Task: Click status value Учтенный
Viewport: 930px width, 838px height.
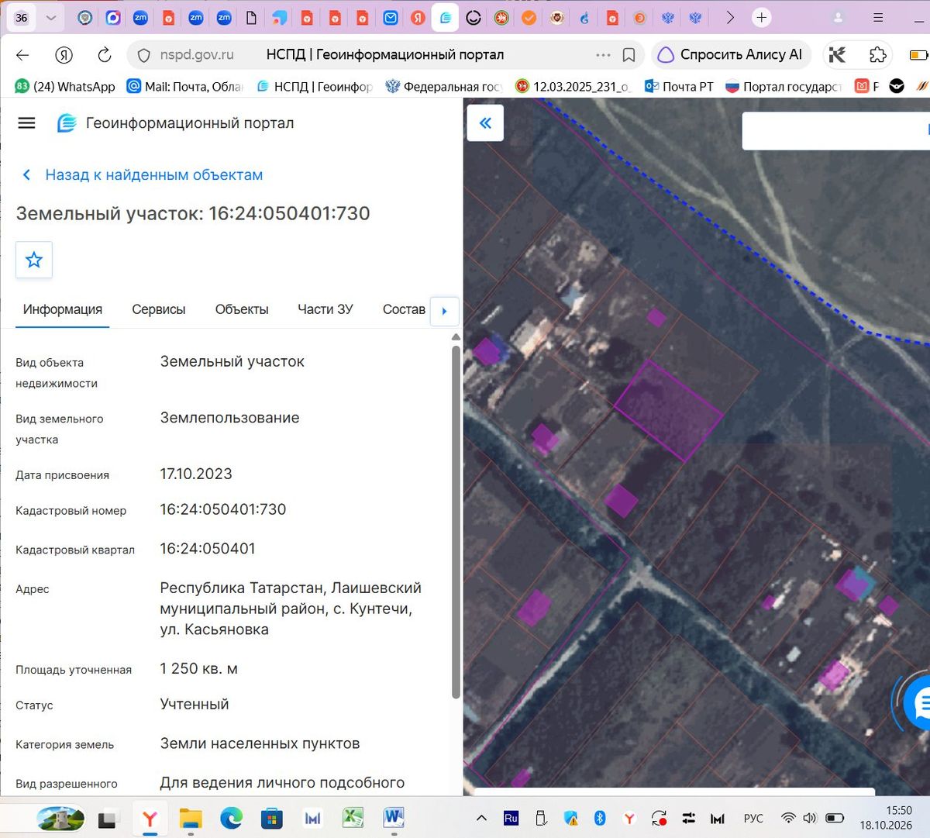Action: pos(195,704)
